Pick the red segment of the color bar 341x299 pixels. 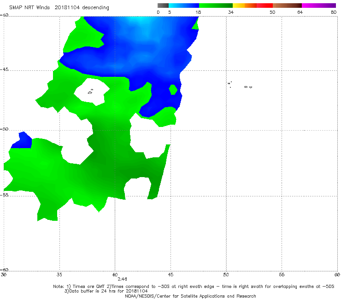coord(265,6)
